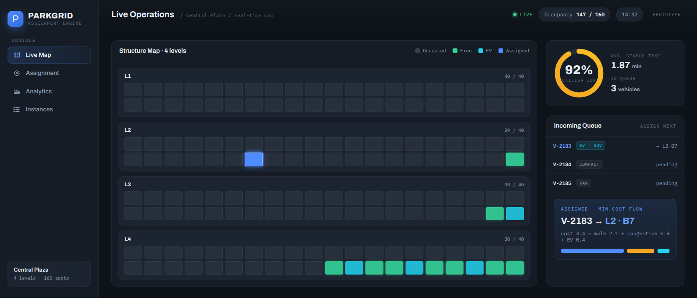This screenshot has height=298, width=697.
Task: Open the Assignment console item
Action: 49,73
